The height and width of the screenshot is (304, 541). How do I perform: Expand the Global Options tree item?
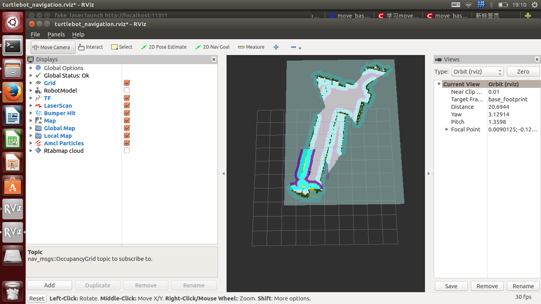click(x=31, y=68)
